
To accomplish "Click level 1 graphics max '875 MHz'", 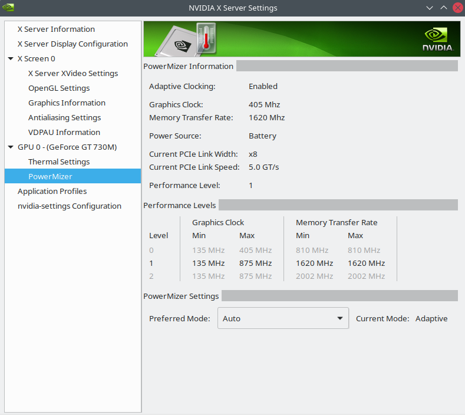I will click(x=255, y=264).
